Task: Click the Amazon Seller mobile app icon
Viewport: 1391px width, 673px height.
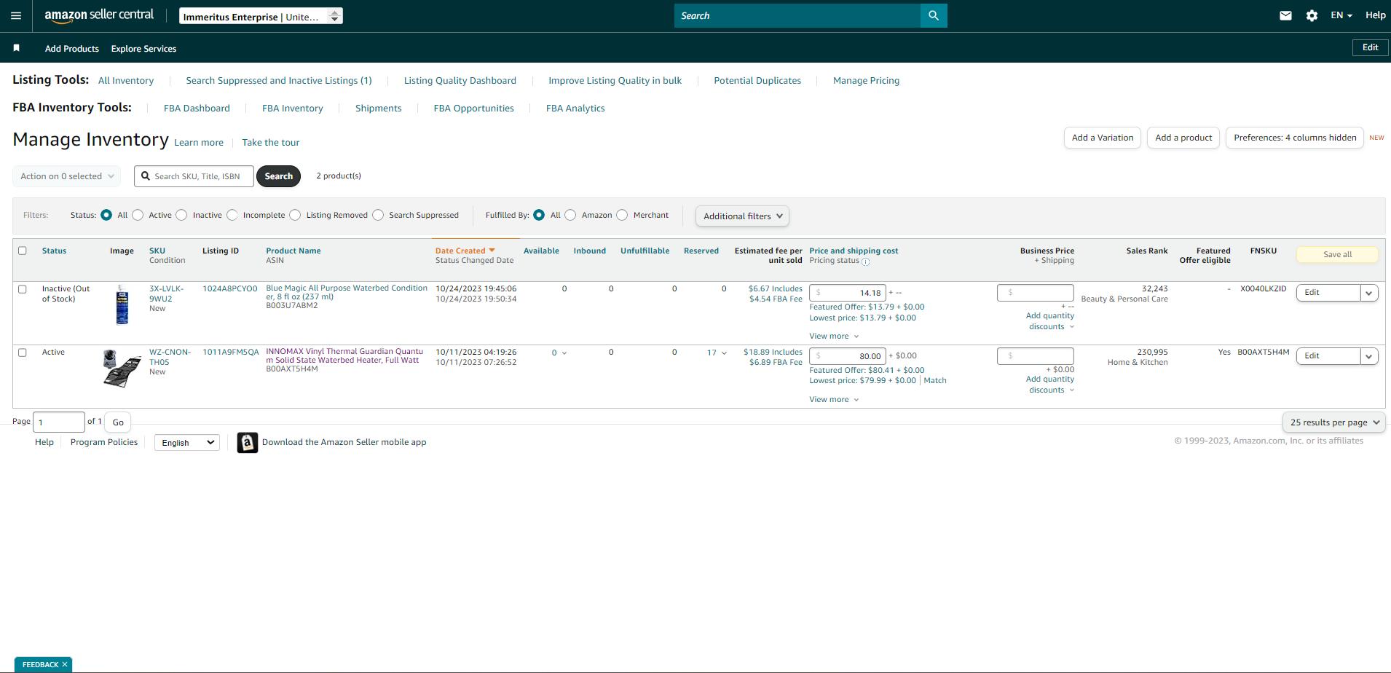Action: [248, 442]
